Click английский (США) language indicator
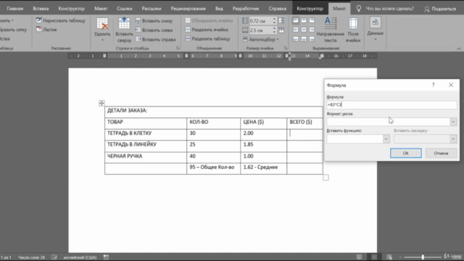The height and width of the screenshot is (261, 464). (80, 257)
